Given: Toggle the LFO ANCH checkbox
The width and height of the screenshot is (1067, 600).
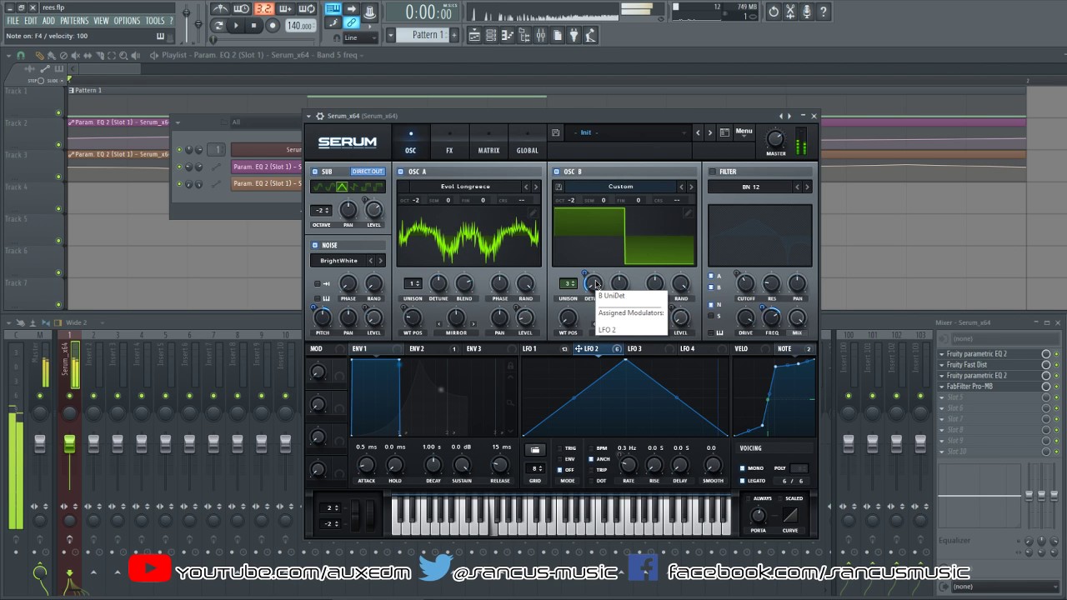Looking at the screenshot, I should (592, 459).
